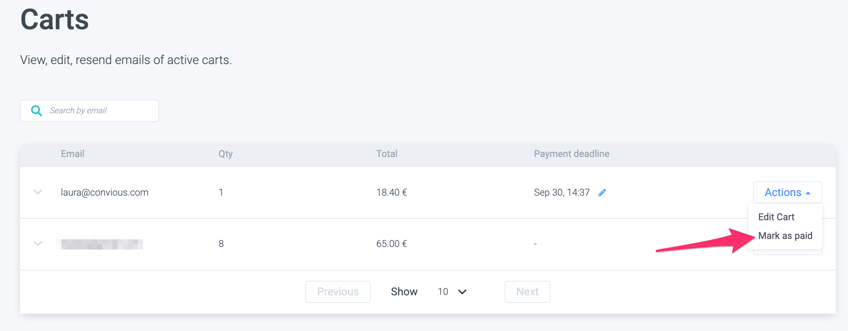Expand the laura@convious.com cart row
Screen dimensions: 848x331
point(38,192)
